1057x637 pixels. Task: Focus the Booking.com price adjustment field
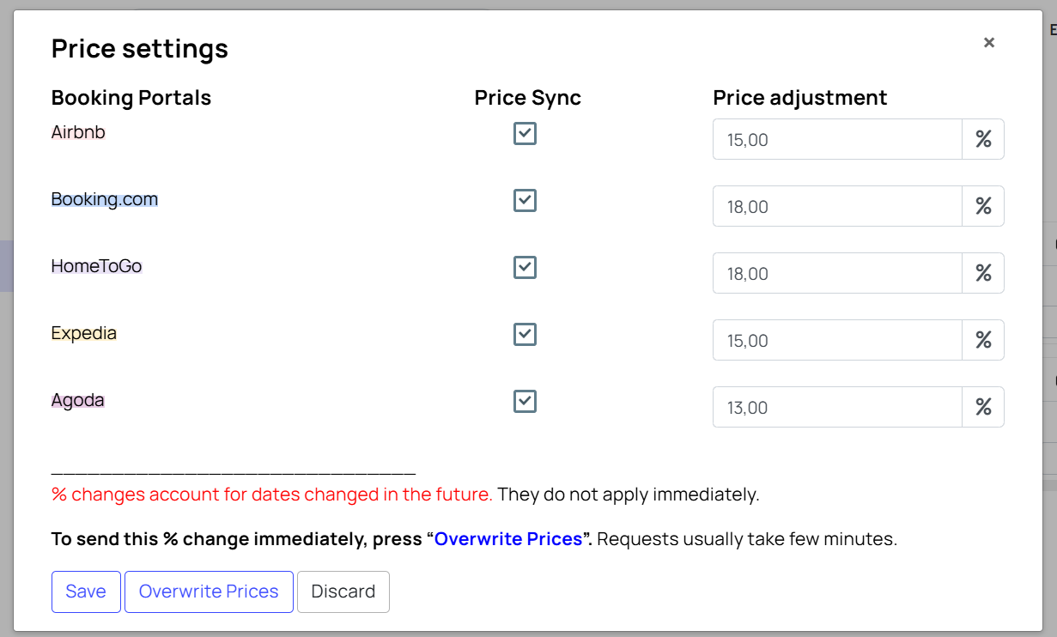837,206
